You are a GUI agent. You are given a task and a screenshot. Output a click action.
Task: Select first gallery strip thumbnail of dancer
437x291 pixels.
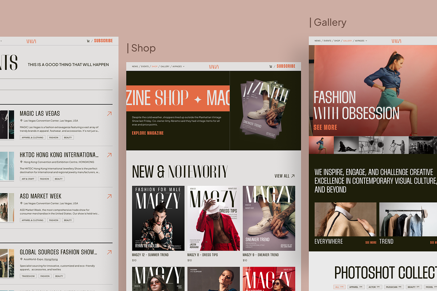(321, 145)
